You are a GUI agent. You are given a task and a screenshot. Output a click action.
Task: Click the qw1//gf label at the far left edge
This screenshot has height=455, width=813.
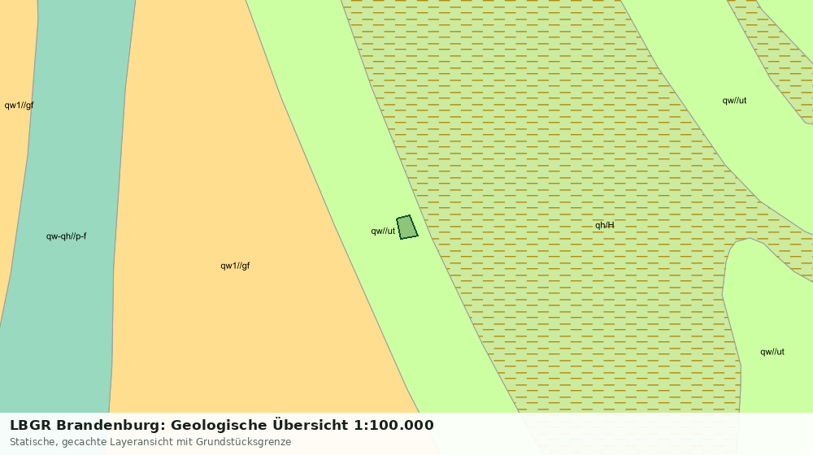[19, 105]
